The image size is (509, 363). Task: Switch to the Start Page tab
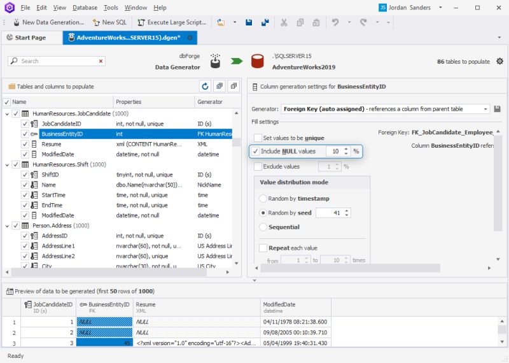tap(27, 38)
